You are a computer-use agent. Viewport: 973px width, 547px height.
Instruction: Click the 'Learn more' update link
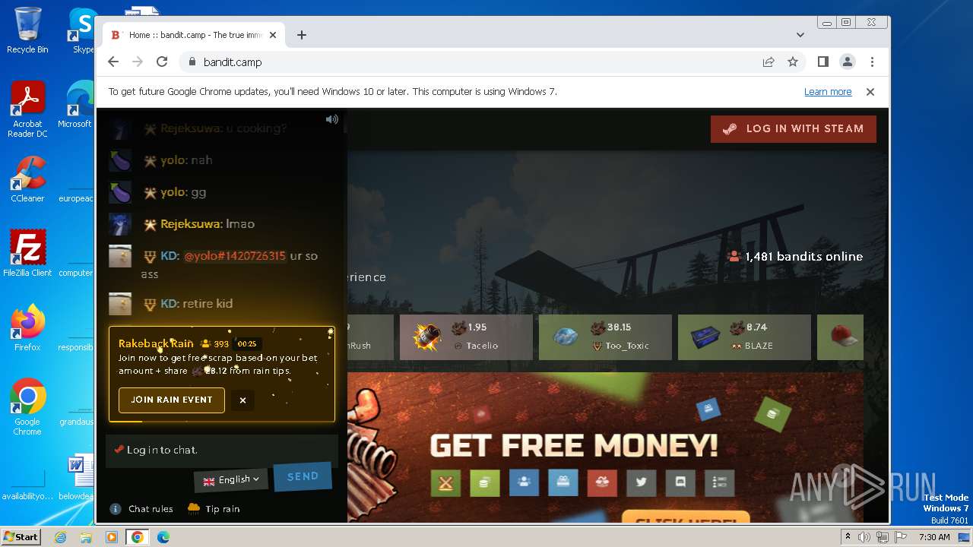pyautogui.click(x=828, y=92)
